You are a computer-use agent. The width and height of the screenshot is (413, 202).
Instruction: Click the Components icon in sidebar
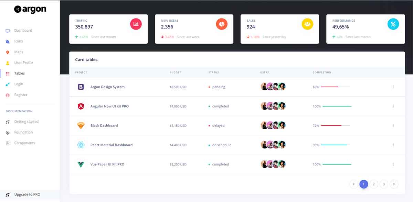[x=8, y=143]
